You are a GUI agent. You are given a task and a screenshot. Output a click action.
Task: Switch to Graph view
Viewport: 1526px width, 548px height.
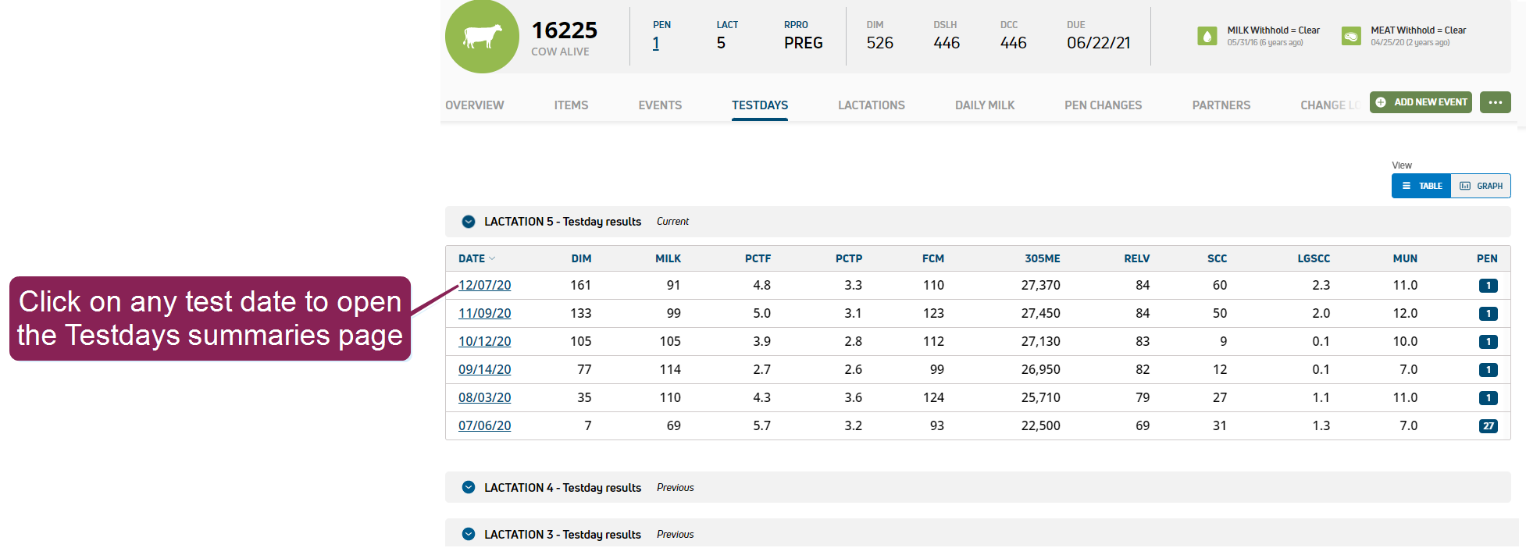1481,186
